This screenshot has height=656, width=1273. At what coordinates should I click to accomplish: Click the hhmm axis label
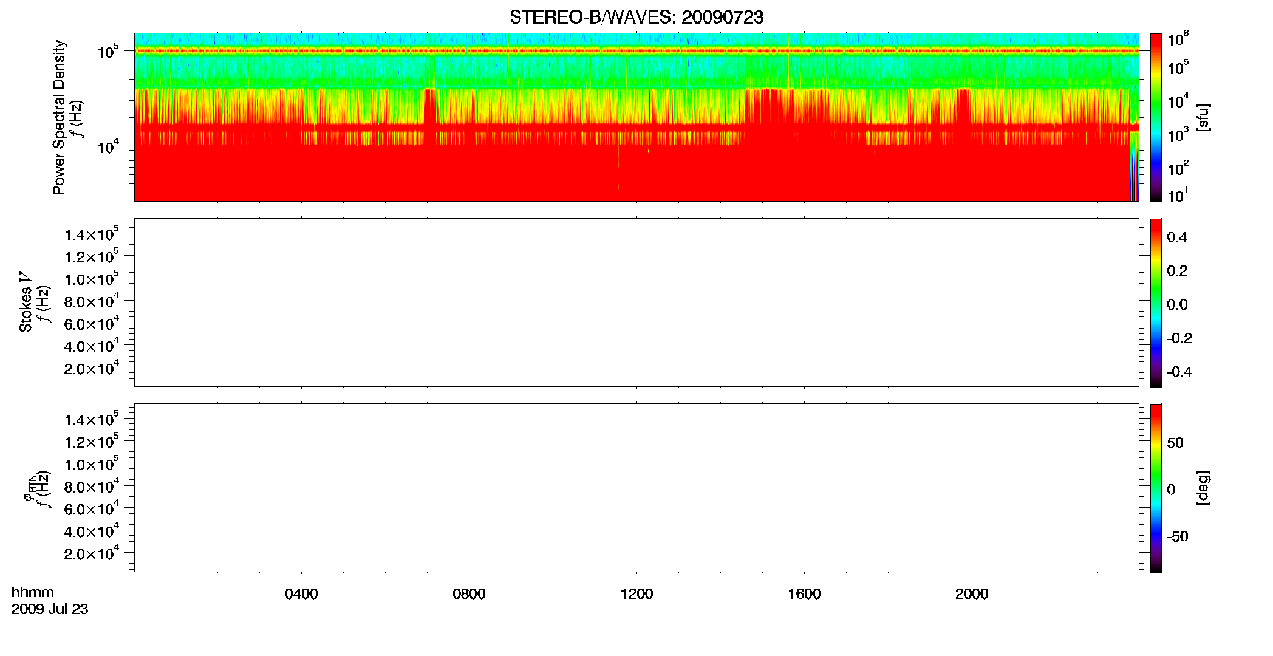tap(33, 592)
